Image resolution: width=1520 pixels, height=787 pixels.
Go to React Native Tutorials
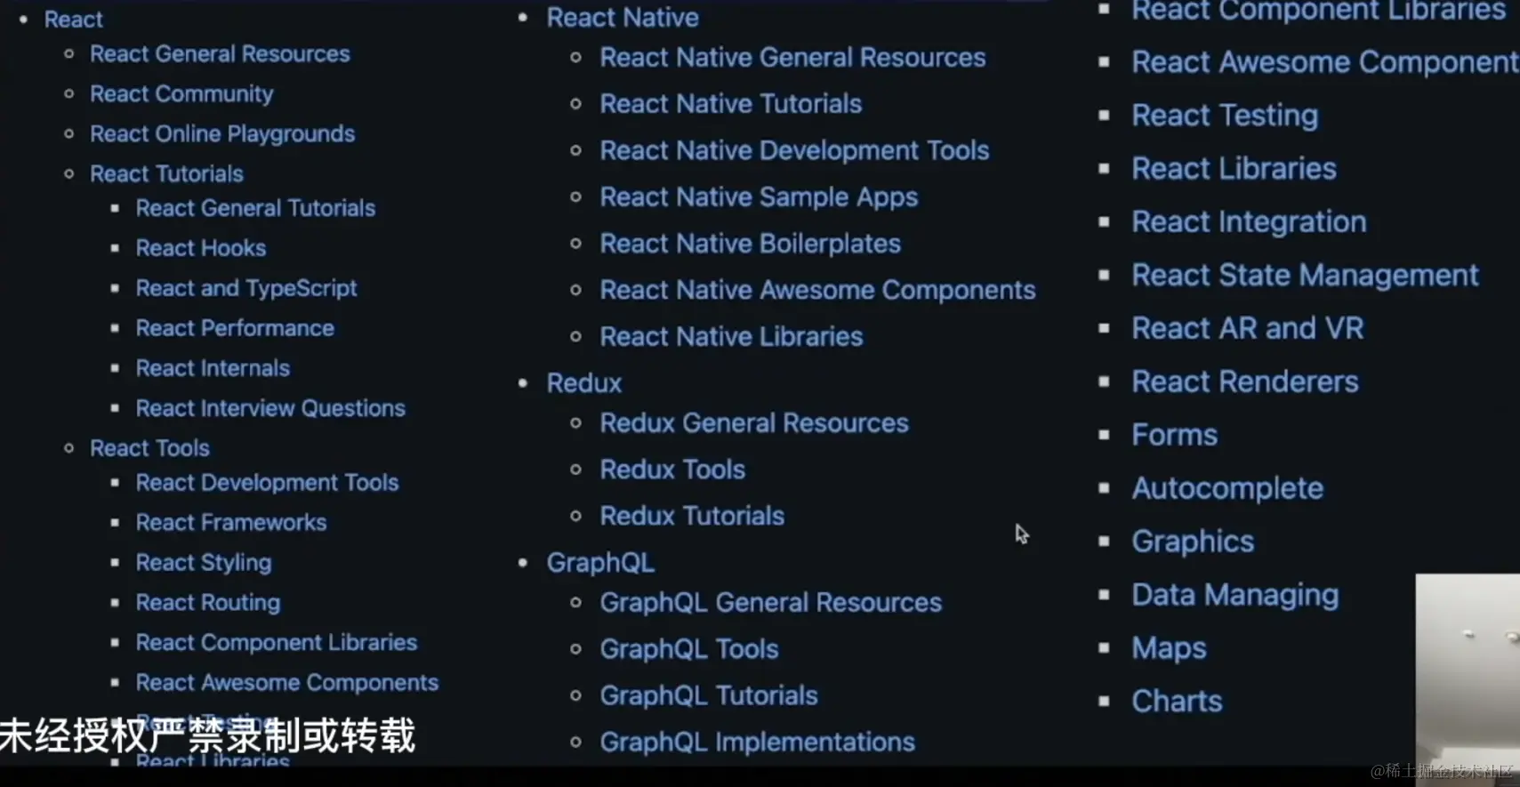point(731,104)
